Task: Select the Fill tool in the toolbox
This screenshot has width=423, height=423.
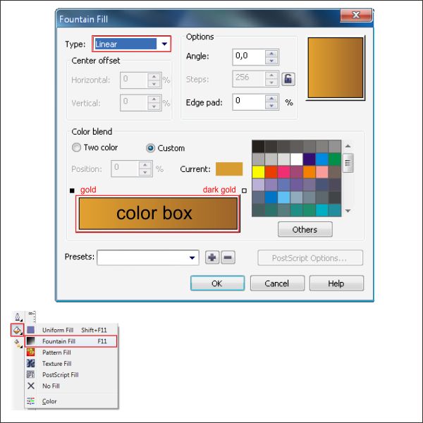Action: tap(17, 330)
